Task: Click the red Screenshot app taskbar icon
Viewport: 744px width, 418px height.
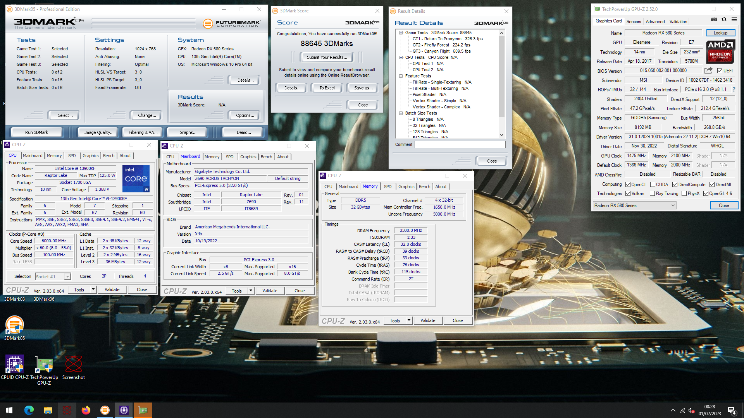Action: click(x=67, y=410)
